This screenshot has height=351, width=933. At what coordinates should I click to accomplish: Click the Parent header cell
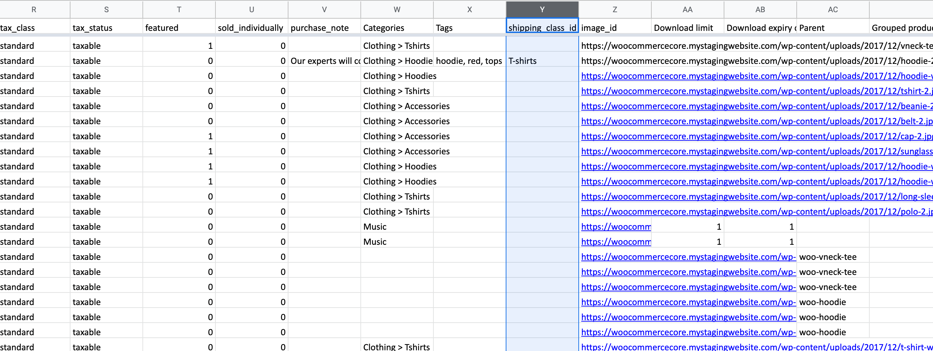click(x=832, y=28)
